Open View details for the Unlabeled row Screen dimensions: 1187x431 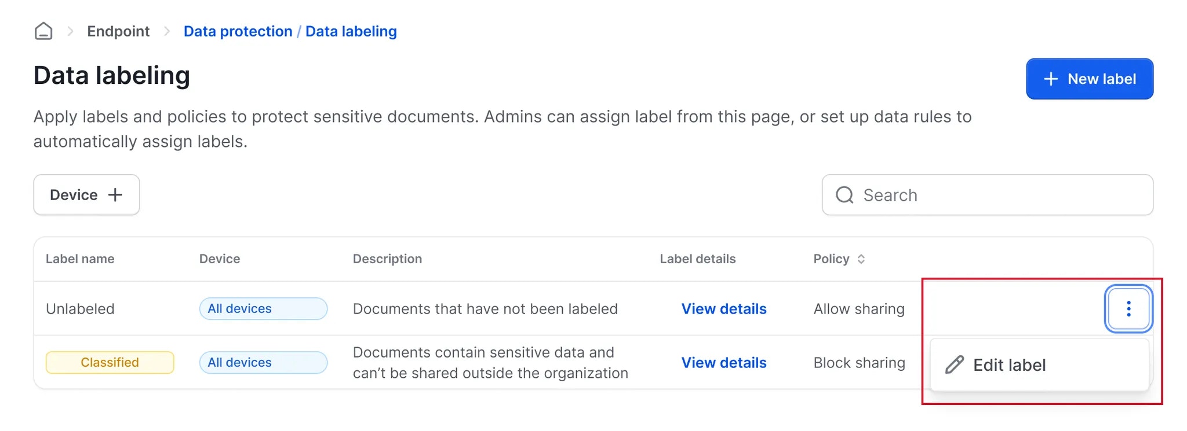(x=724, y=308)
